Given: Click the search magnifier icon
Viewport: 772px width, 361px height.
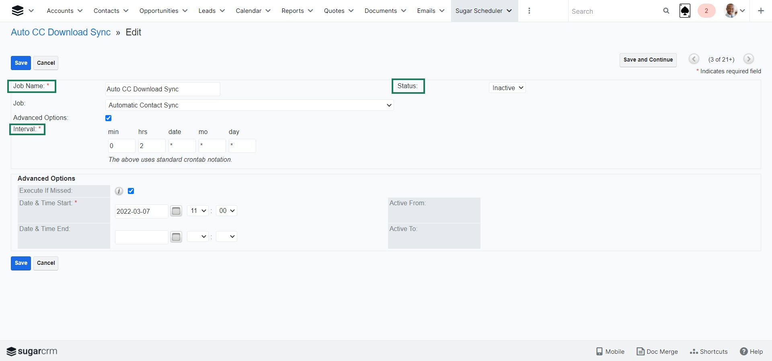Looking at the screenshot, I should [x=666, y=11].
